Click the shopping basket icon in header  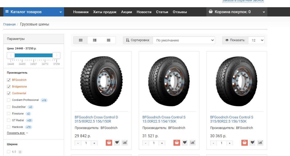[211, 12]
